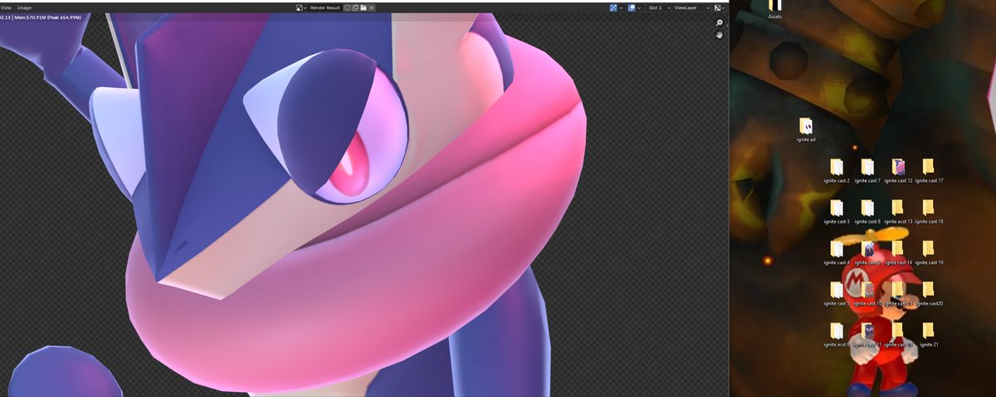Click the pan hand gizmo
The width and height of the screenshot is (996, 397).
(719, 35)
